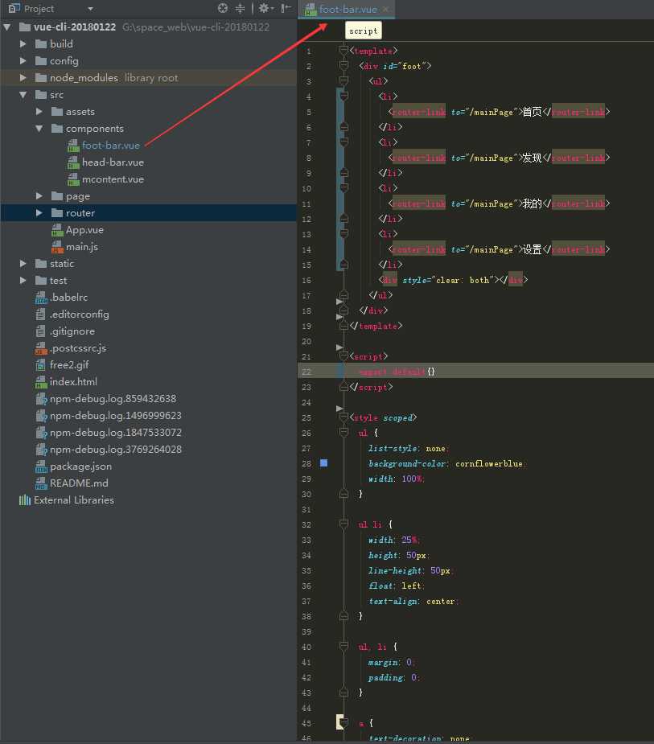Select foot-bar.vue in the project tree
This screenshot has width=654, height=744.
[110, 146]
